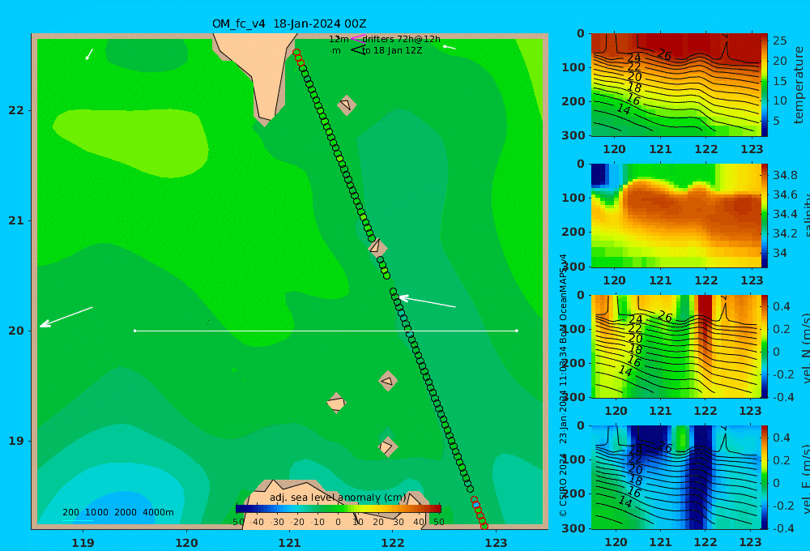Image resolution: width=810 pixels, height=551 pixels.
Task: Click the vel. N color scale bar
Action: [765, 346]
